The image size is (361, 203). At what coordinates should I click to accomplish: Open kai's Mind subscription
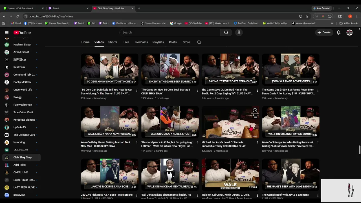click(x=21, y=195)
